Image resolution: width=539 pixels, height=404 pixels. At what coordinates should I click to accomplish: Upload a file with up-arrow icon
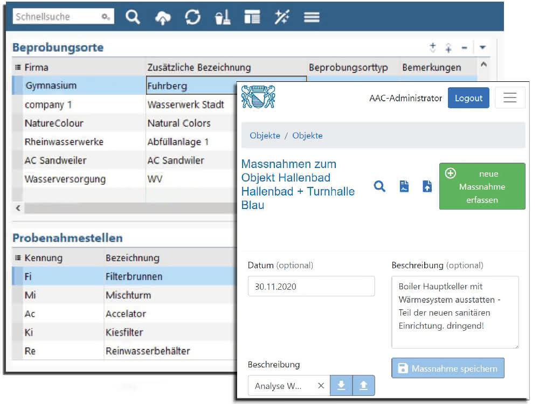[364, 386]
